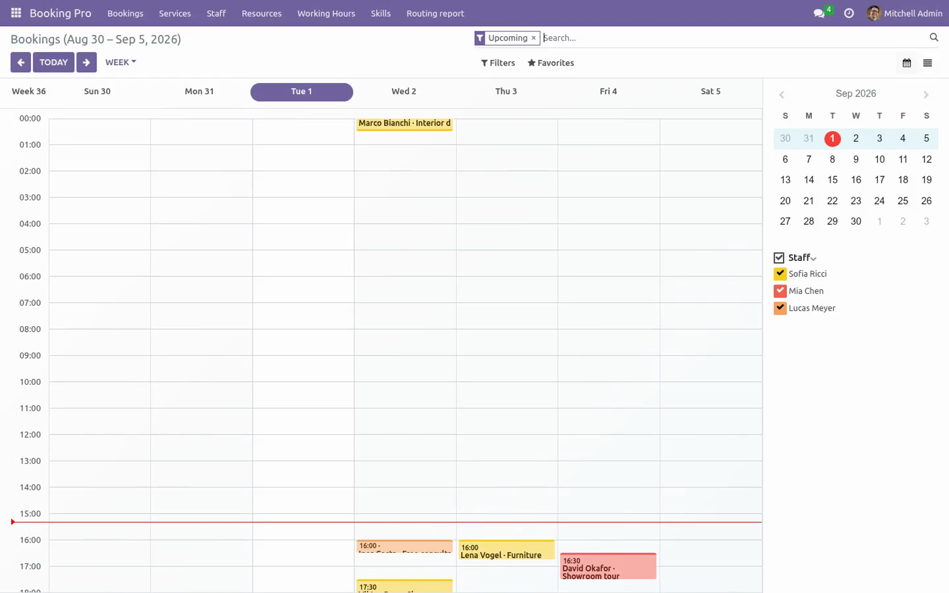949x593 pixels.
Task: Open the Working Hours menu
Action: tap(326, 13)
